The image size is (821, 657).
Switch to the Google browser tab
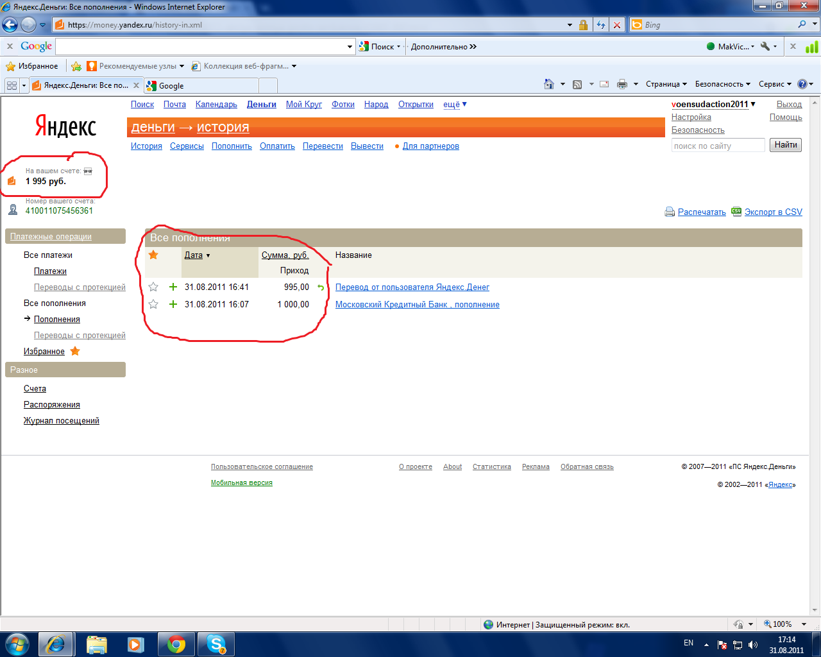point(201,85)
